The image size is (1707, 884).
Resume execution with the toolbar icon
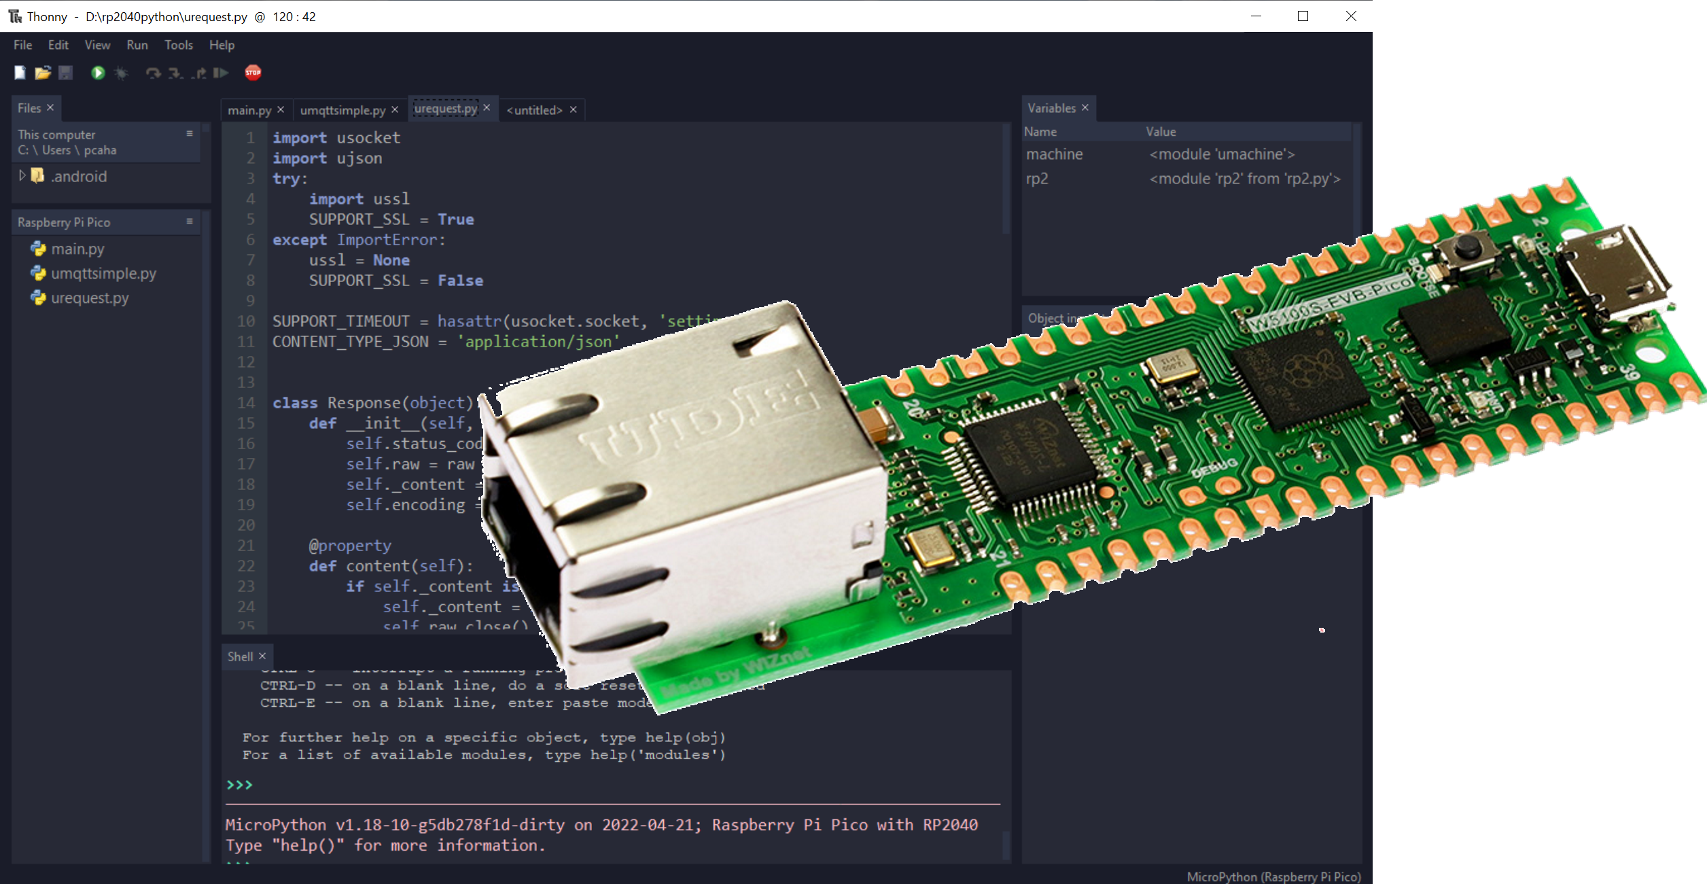coord(221,73)
